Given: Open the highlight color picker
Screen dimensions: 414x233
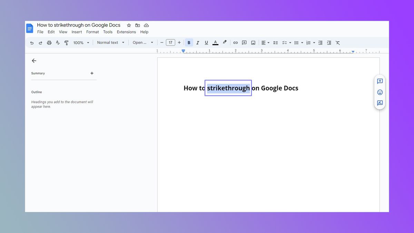Looking at the screenshot, I should coord(225,42).
